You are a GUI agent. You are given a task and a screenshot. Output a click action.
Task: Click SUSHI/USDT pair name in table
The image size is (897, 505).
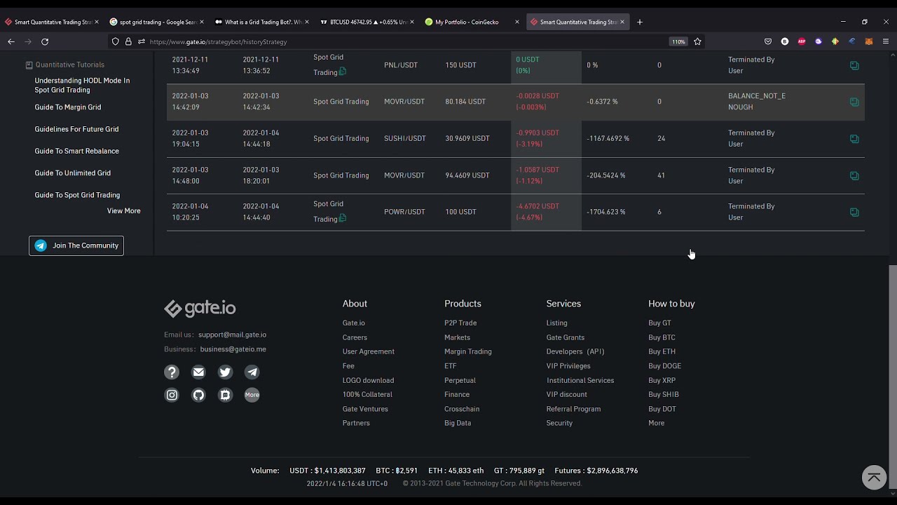pos(405,139)
